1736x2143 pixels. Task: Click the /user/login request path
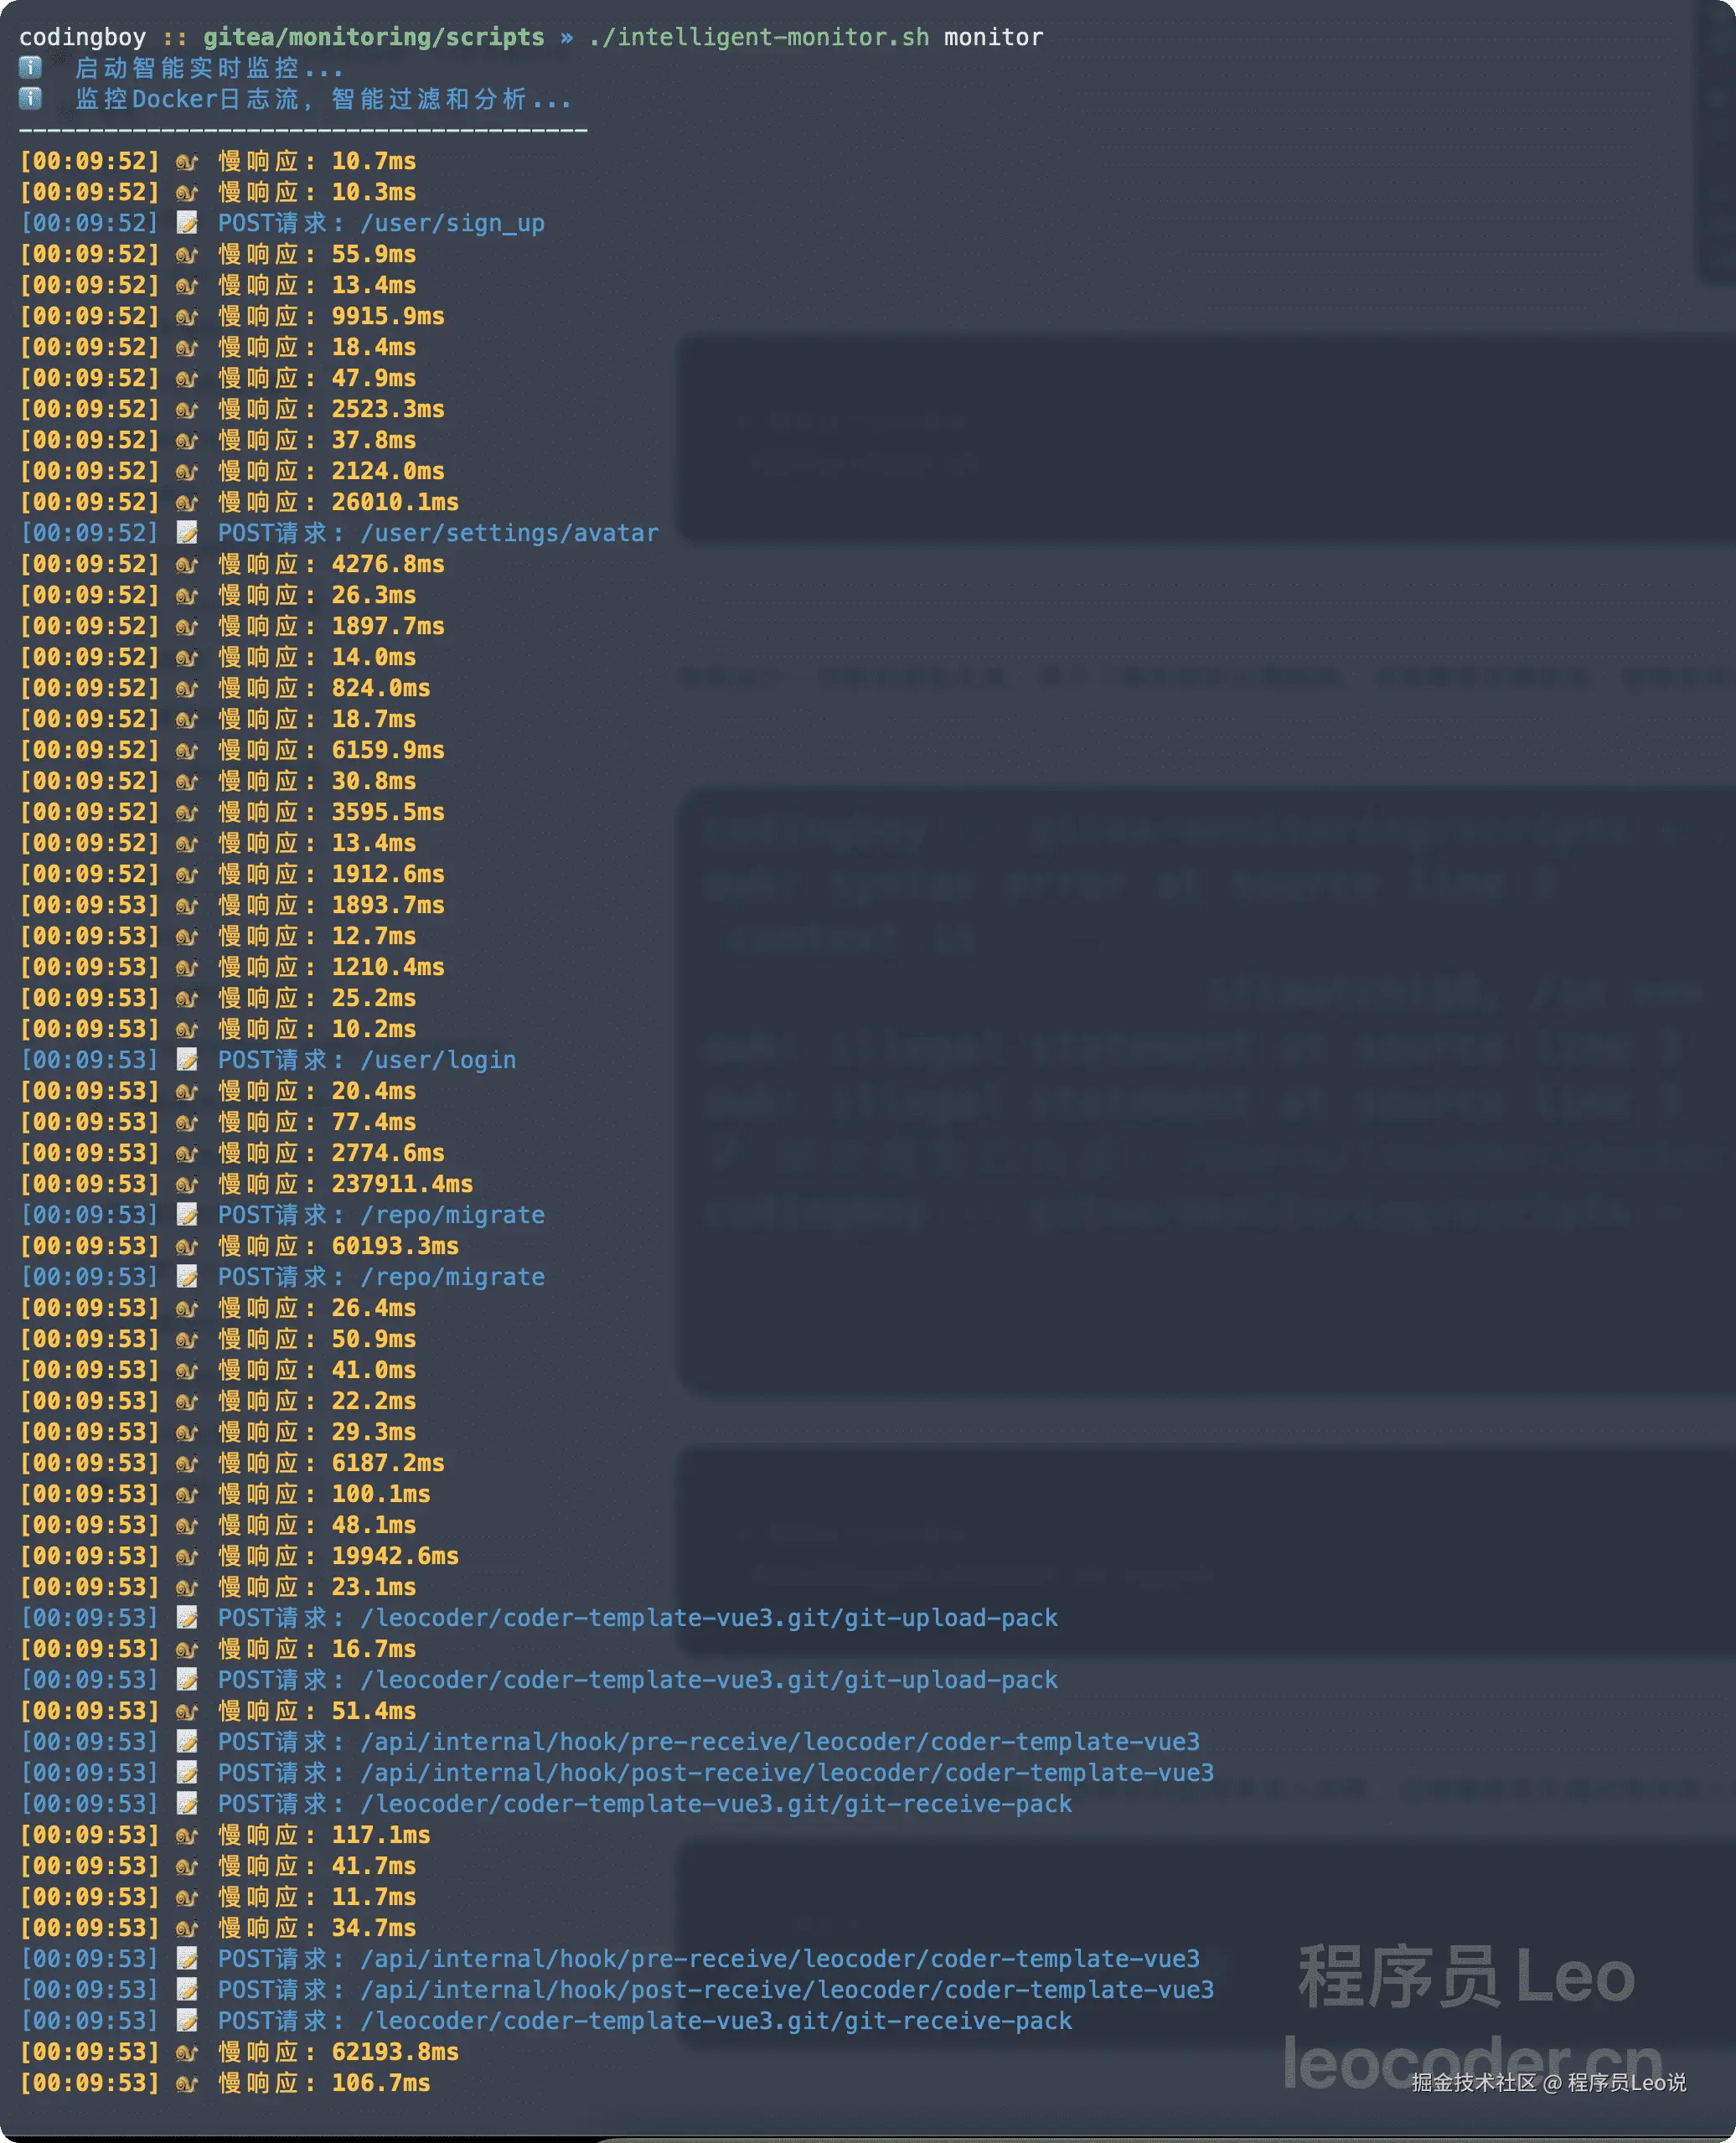coord(438,1060)
